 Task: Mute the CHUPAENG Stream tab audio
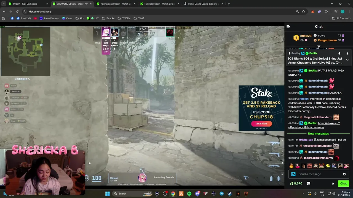(86, 4)
